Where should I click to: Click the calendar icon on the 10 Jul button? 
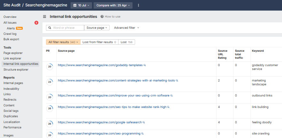[75, 5]
